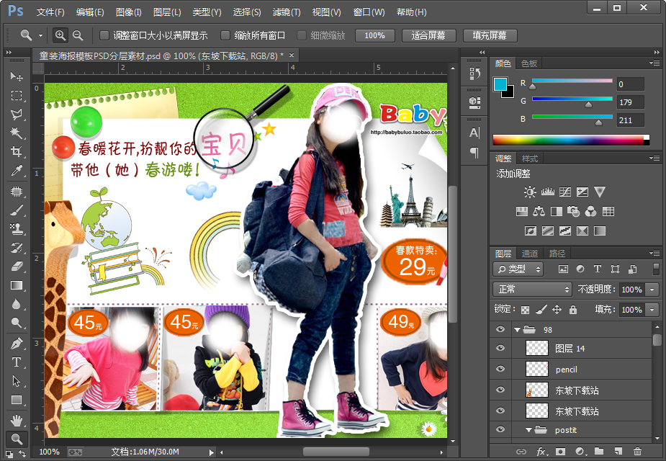Select the Clone Stamp tool
Image resolution: width=666 pixels, height=461 pixels.
16,229
